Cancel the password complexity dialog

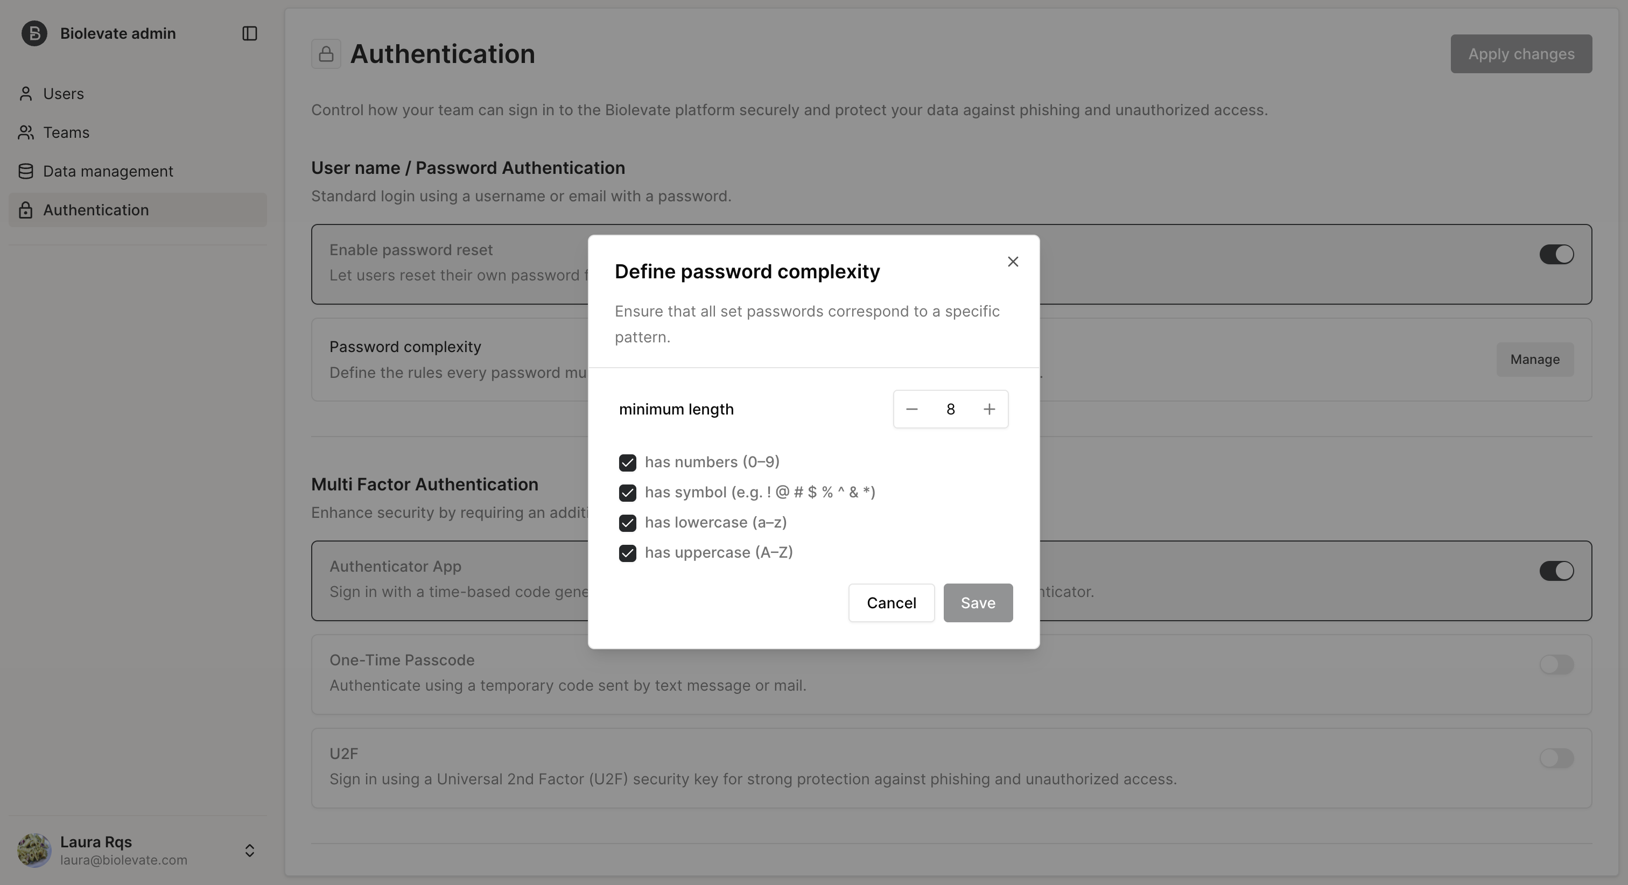[891, 603]
